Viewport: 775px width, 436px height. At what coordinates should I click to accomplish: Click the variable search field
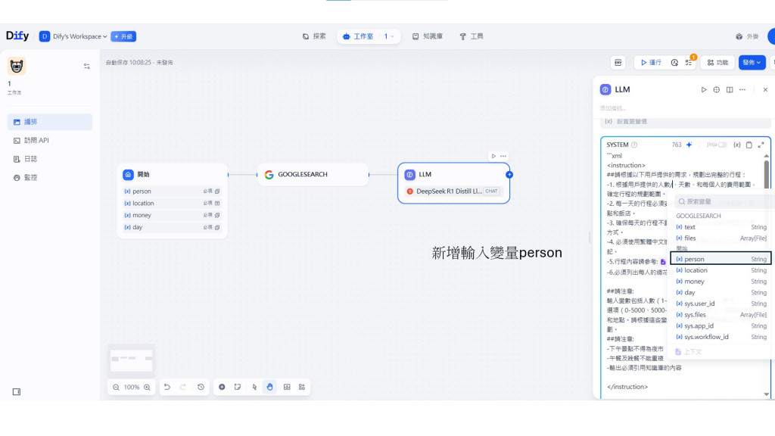(722, 201)
